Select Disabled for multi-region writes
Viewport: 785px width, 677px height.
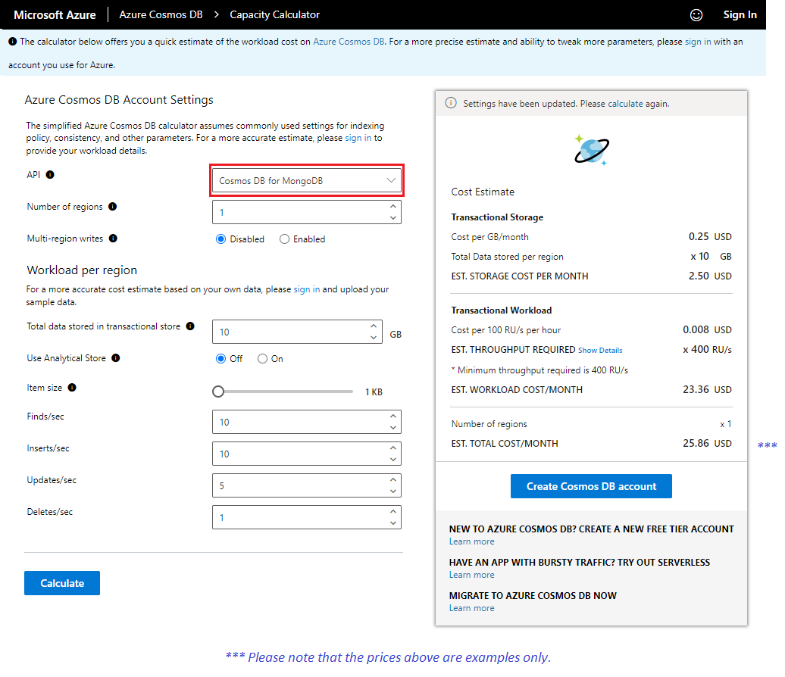pos(220,239)
